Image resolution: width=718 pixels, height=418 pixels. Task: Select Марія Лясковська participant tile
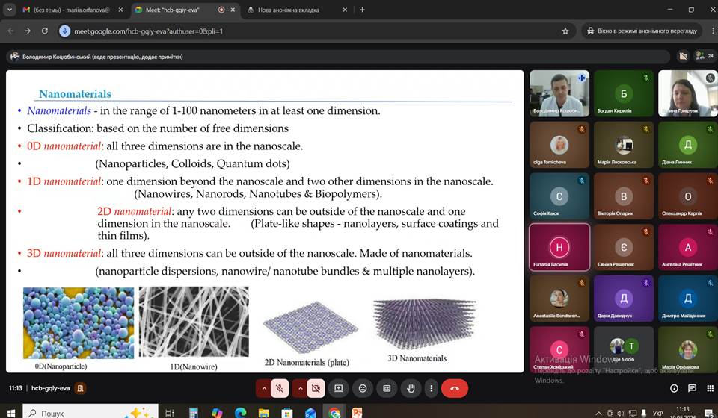pyautogui.click(x=624, y=145)
